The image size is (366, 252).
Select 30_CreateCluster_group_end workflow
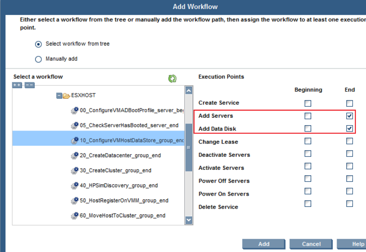coord(115,171)
